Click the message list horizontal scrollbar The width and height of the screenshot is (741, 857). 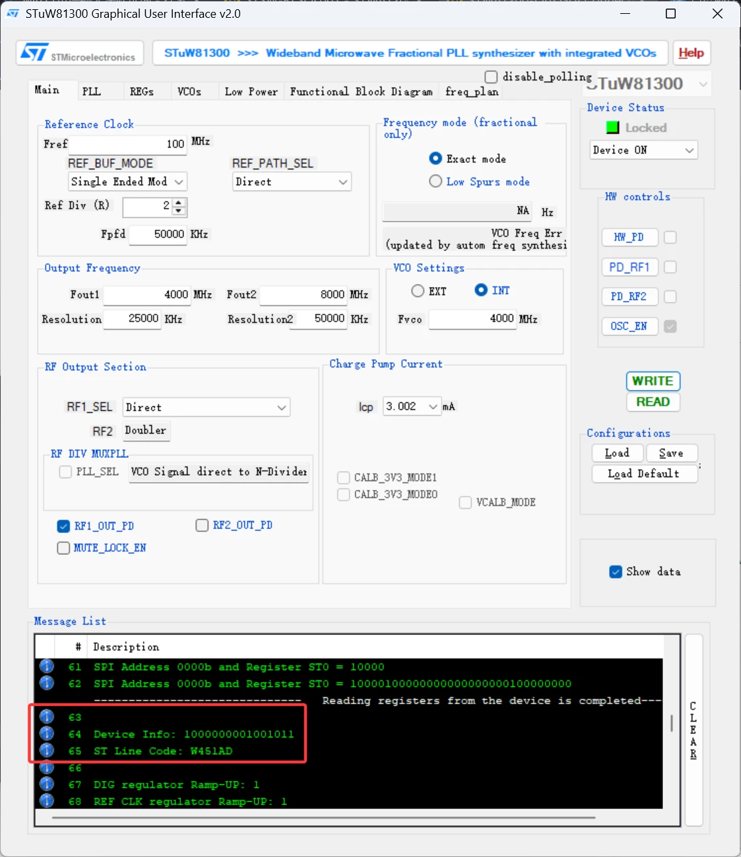coord(323,817)
